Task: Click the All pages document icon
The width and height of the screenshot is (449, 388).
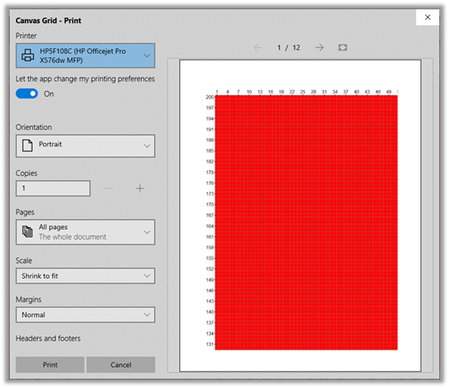Action: [x=28, y=231]
